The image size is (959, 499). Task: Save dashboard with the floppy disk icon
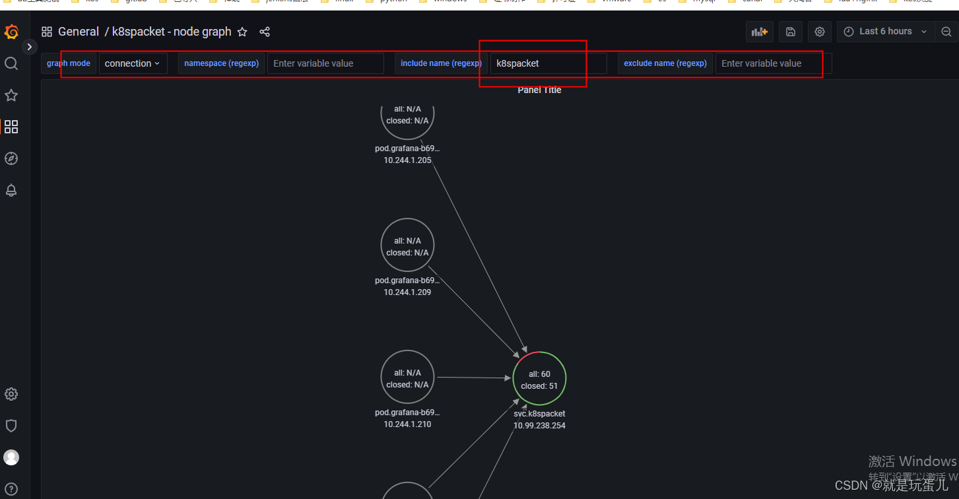click(x=791, y=32)
